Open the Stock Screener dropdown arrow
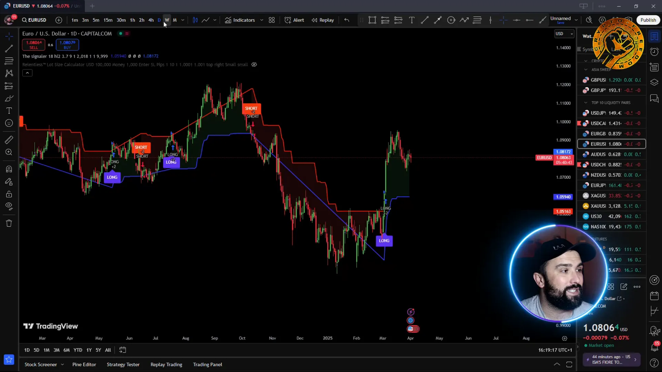 coord(62,364)
